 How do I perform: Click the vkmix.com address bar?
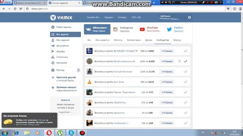click(125, 9)
